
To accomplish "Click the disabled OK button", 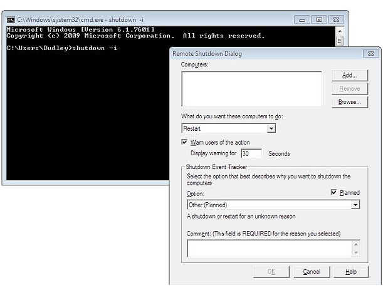I will click(271, 272).
